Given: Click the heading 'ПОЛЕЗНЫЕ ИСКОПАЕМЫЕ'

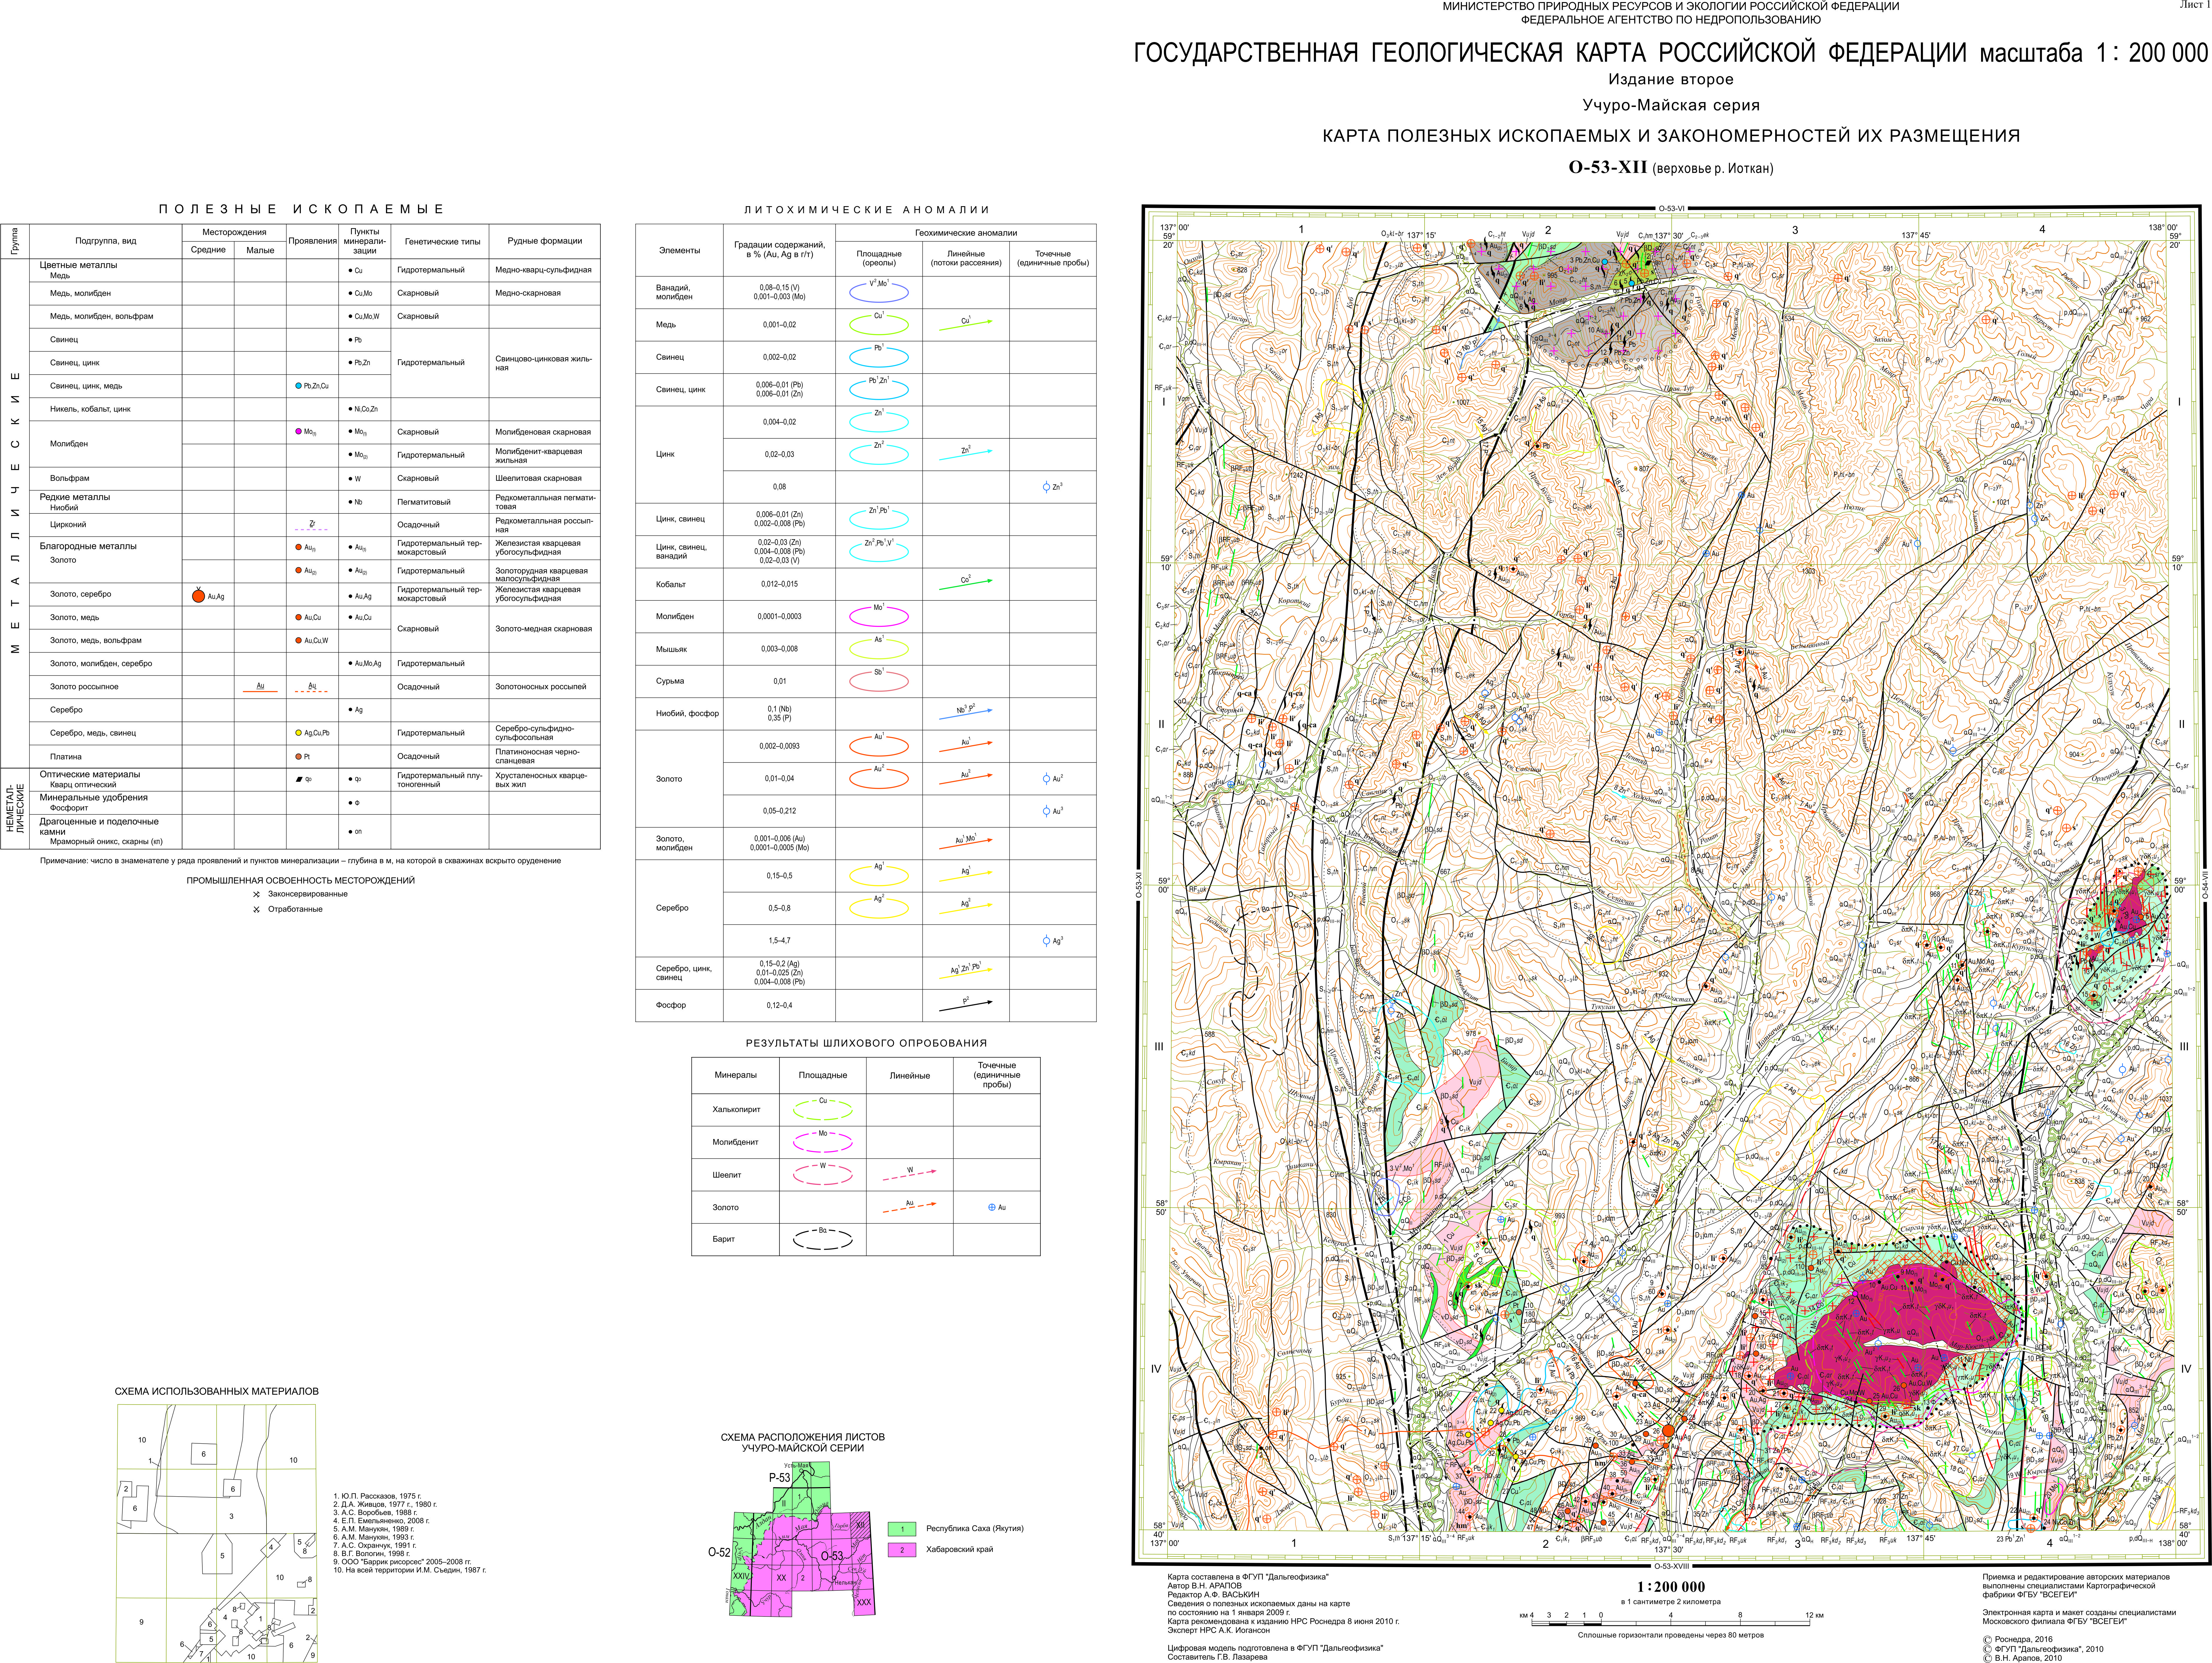Looking at the screenshot, I should (301, 209).
